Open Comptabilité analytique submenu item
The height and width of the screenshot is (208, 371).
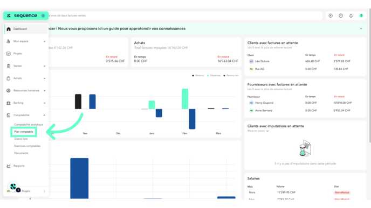coord(29,125)
